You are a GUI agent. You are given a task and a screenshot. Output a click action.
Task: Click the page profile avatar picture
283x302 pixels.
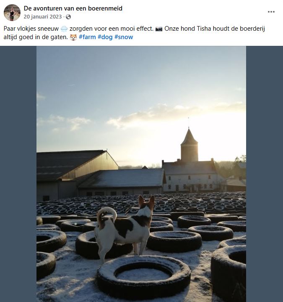coord(12,13)
